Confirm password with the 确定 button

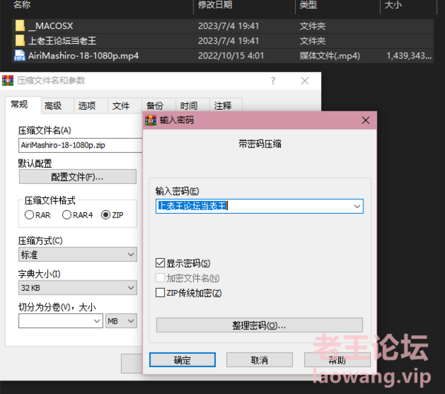click(x=182, y=360)
